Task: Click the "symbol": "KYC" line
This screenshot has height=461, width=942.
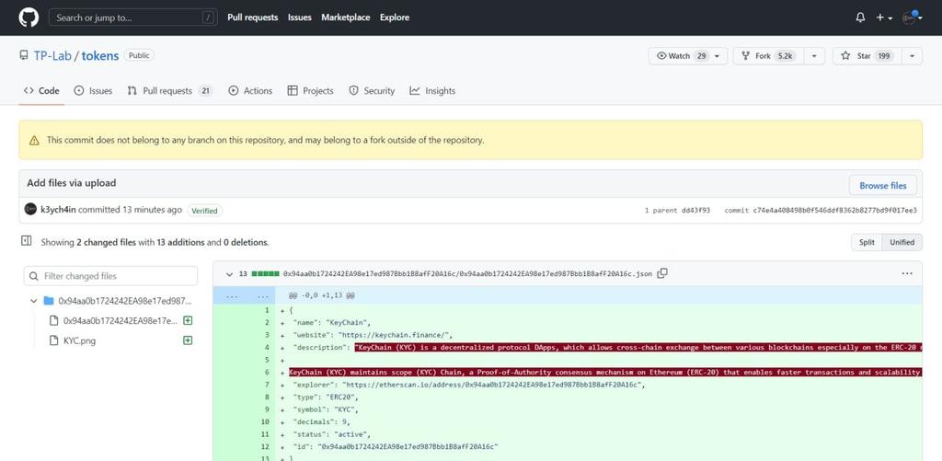Action: (325, 409)
